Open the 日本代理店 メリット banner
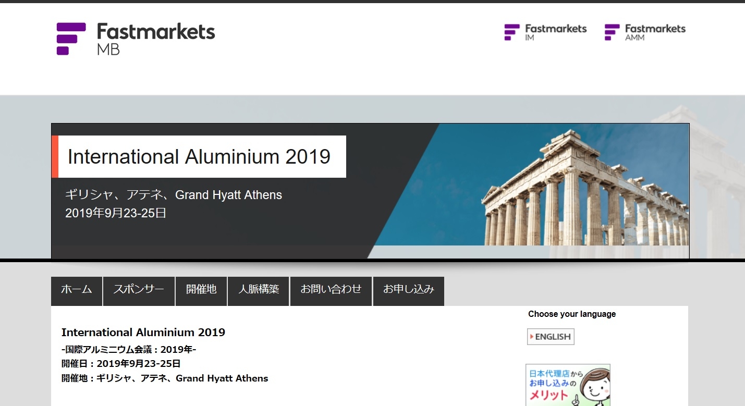The height and width of the screenshot is (406, 745). 568,385
